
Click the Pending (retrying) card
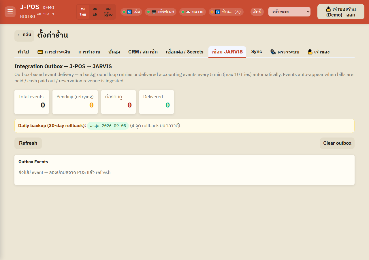75,102
